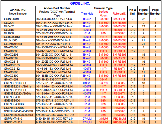Viewport: 162px width, 125px height.
Task: Select part number 694-230E-XX-XXX-R27-L14-1
Action: pos(55,62)
